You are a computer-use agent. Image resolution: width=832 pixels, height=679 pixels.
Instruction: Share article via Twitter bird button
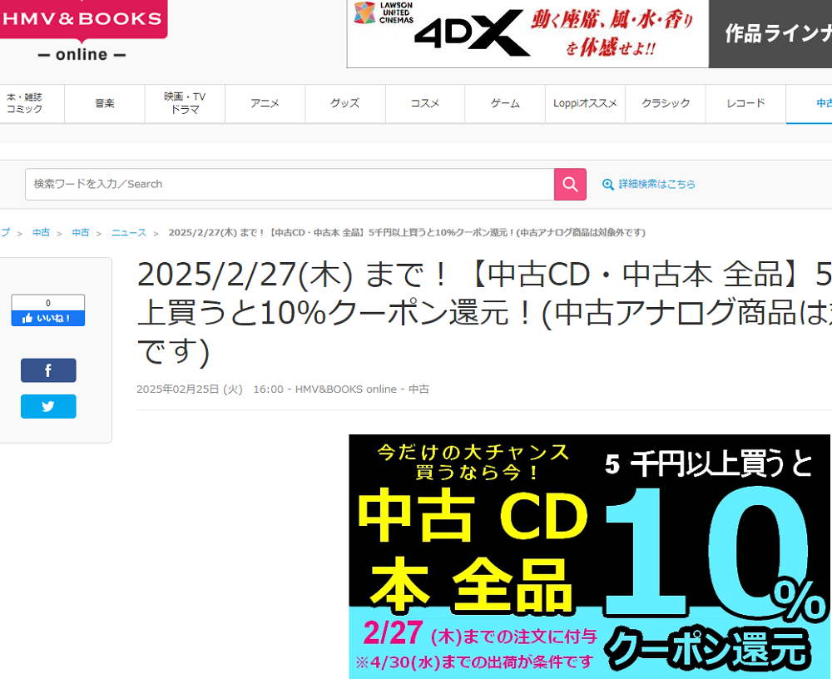(48, 406)
